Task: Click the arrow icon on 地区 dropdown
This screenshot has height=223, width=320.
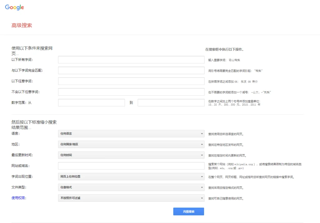Action: click(x=202, y=145)
